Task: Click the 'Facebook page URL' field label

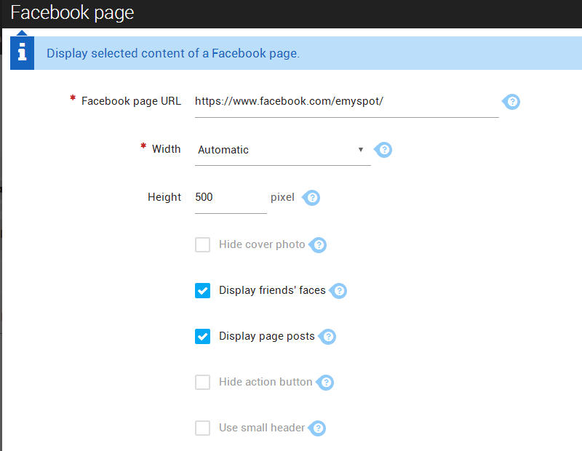Action: pyautogui.click(x=131, y=101)
